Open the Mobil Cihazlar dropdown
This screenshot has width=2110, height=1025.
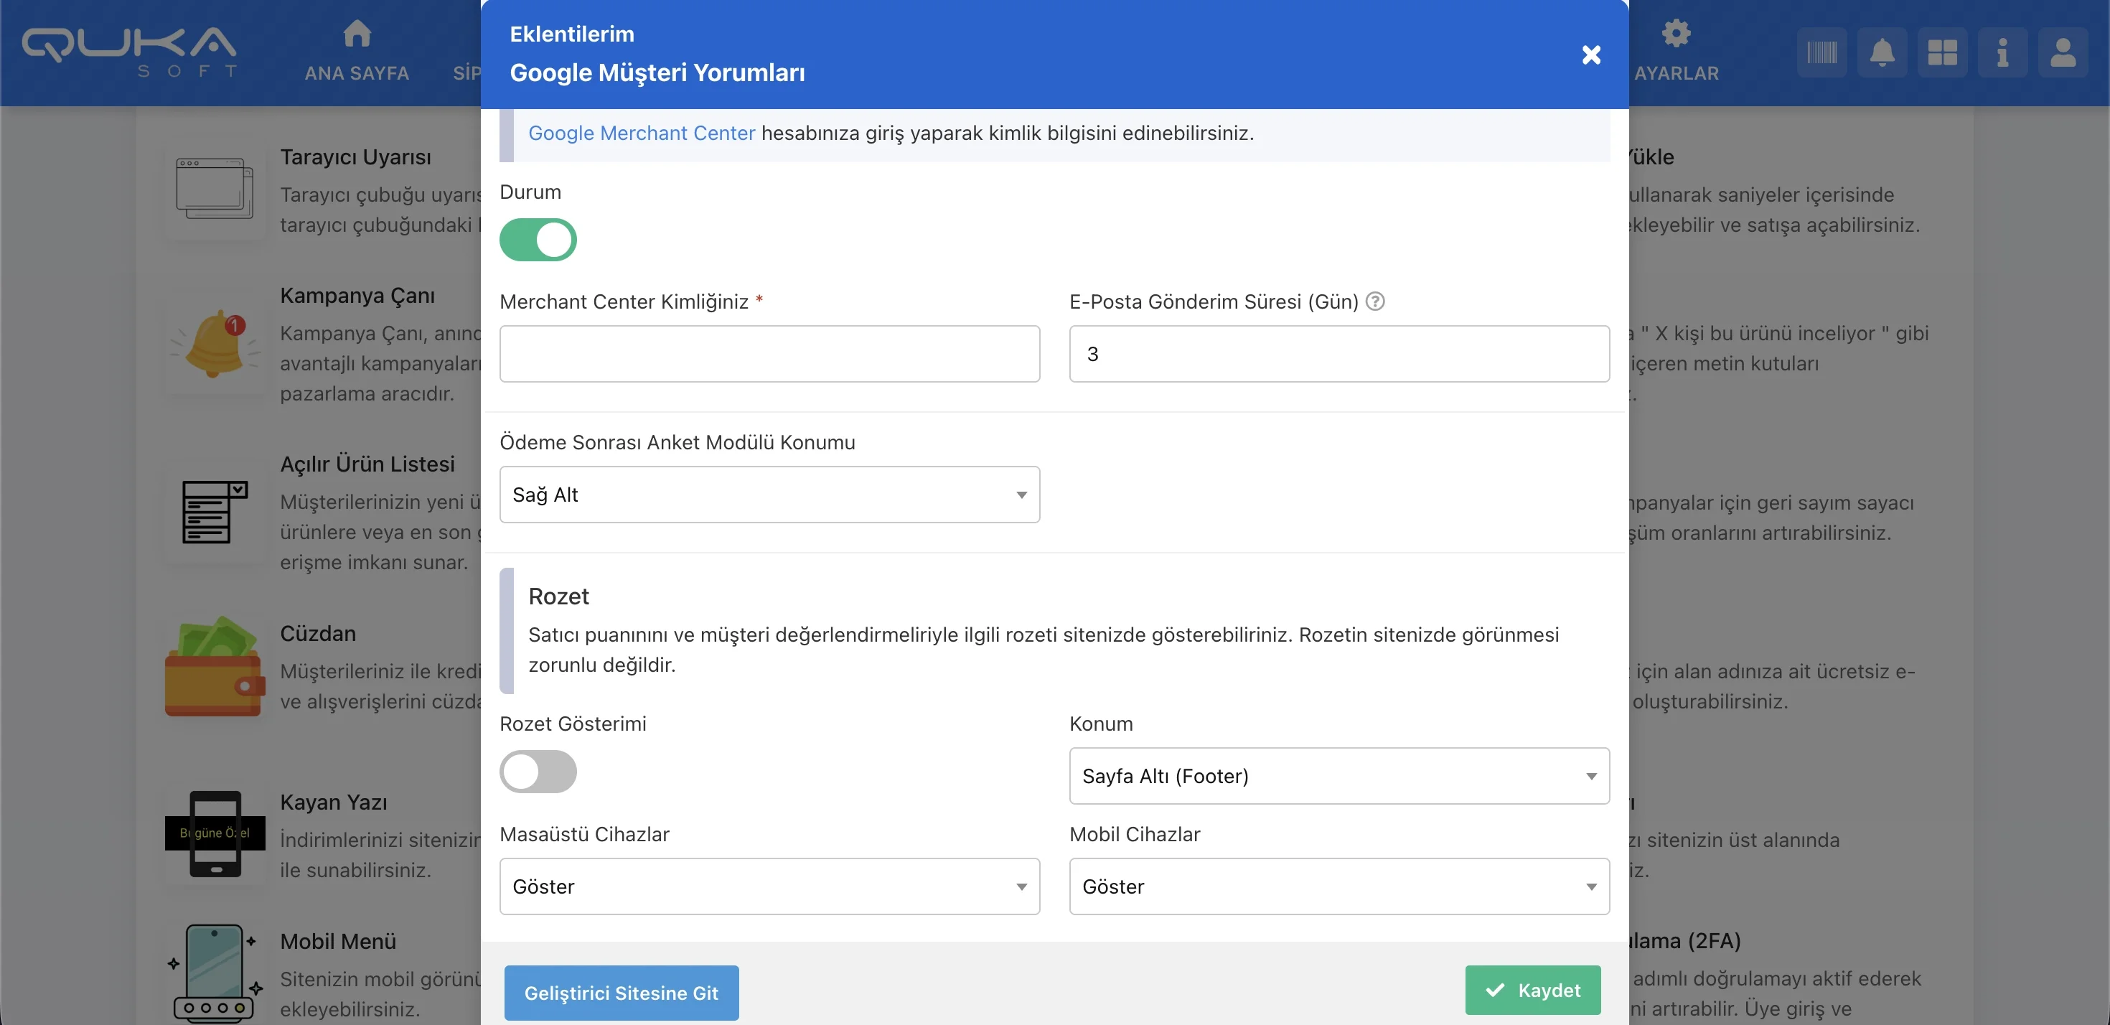(x=1338, y=886)
